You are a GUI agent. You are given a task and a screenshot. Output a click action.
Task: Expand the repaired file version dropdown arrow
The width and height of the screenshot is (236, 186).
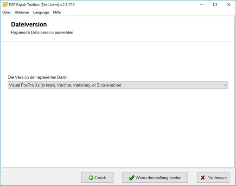point(225,85)
